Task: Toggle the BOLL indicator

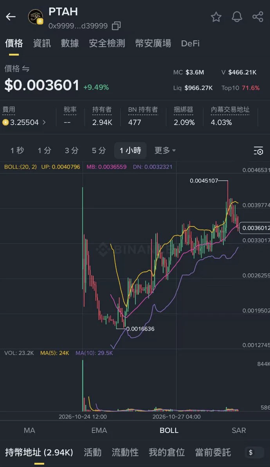Action: (x=169, y=430)
